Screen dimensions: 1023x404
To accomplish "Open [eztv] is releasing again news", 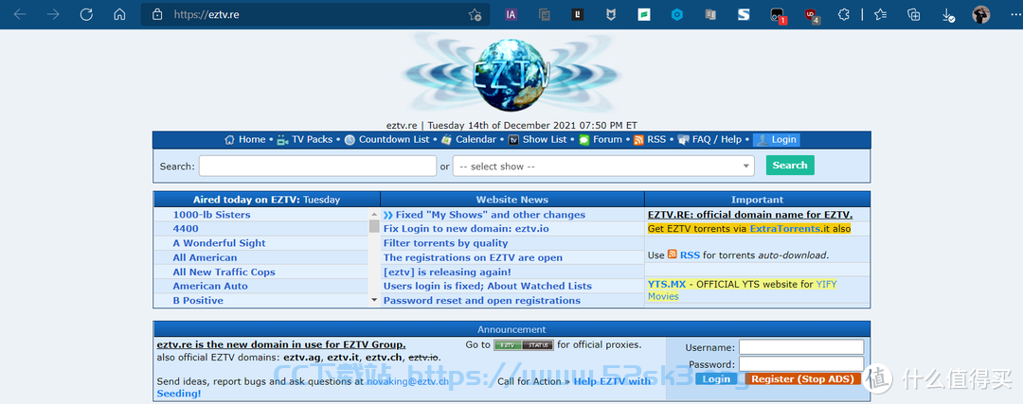I will coord(447,272).
